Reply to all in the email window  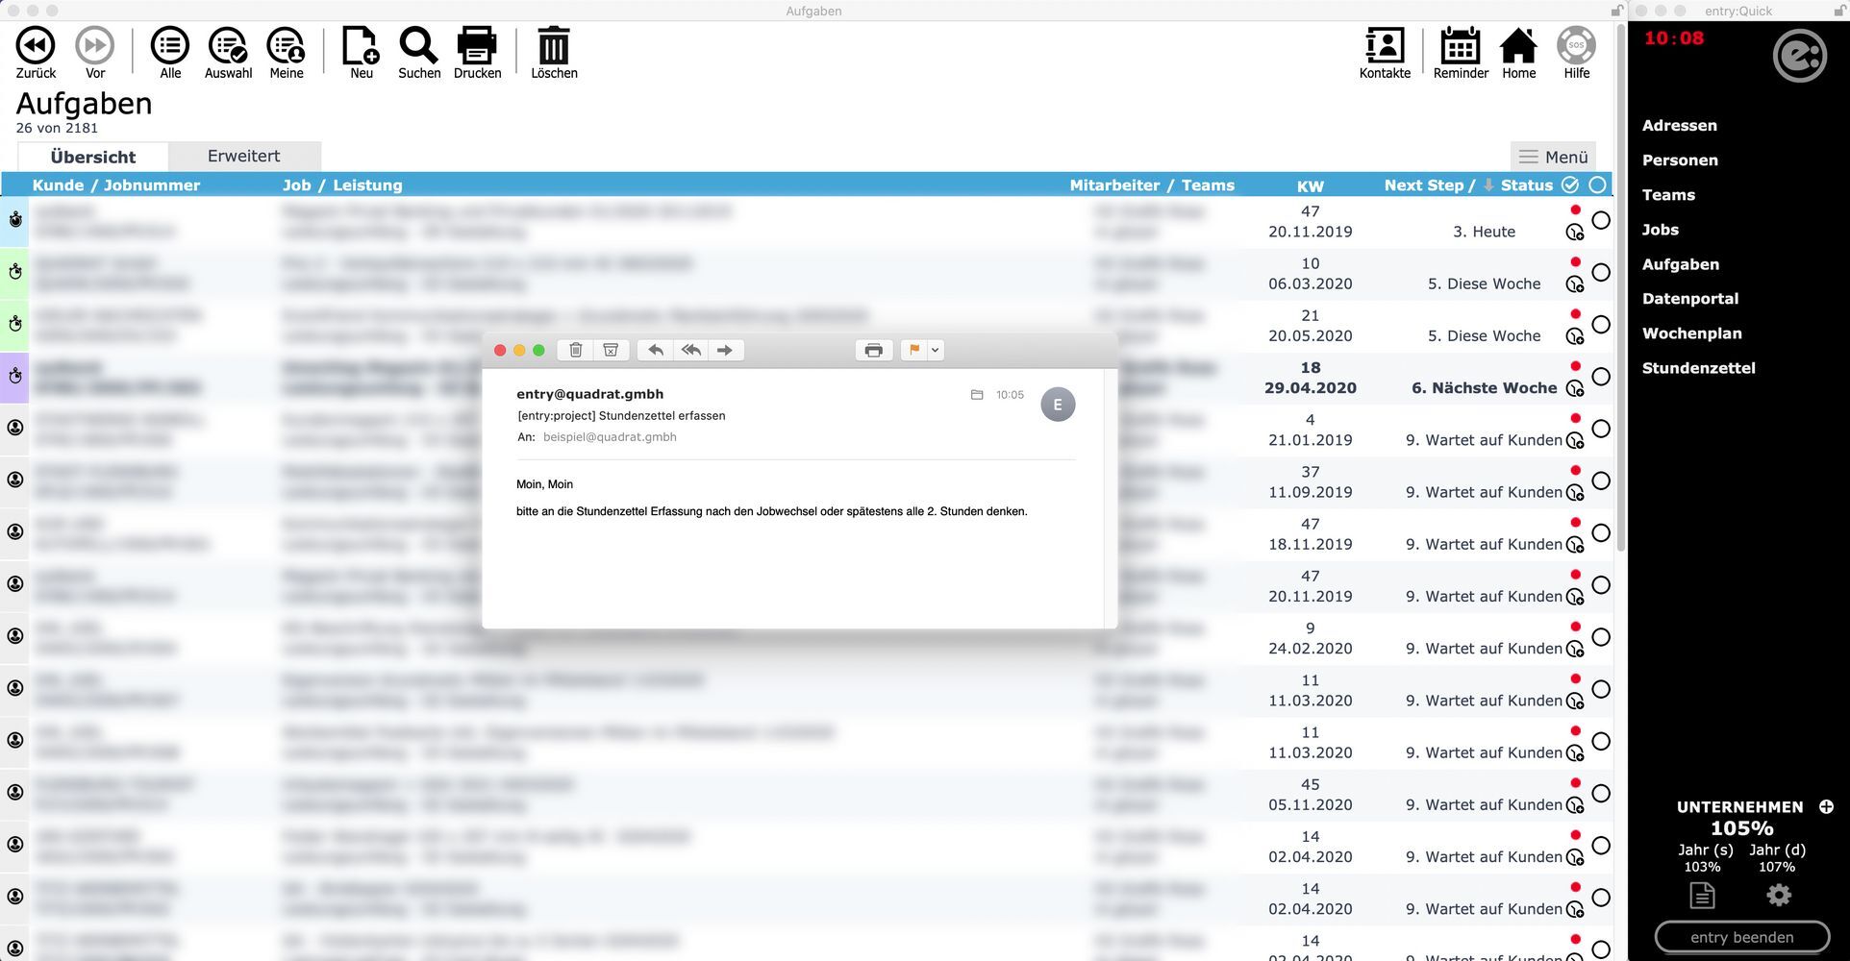tap(690, 350)
